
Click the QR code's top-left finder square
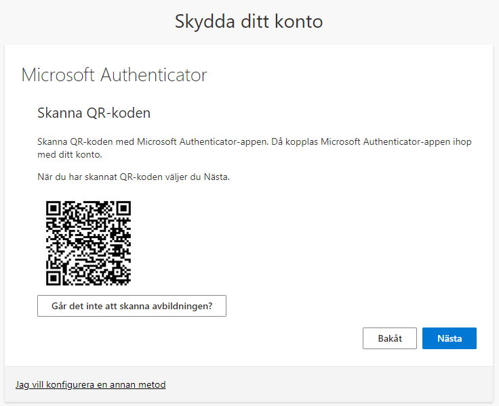click(x=54, y=208)
